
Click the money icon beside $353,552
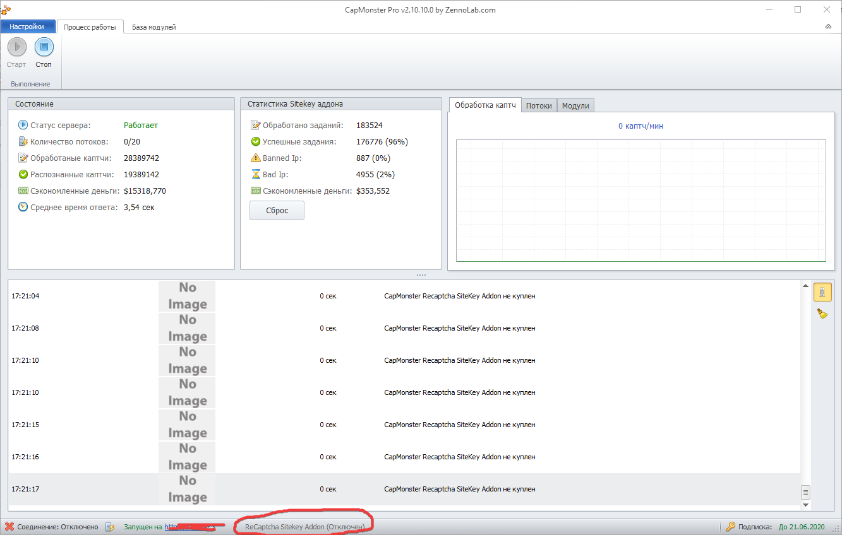tap(256, 191)
